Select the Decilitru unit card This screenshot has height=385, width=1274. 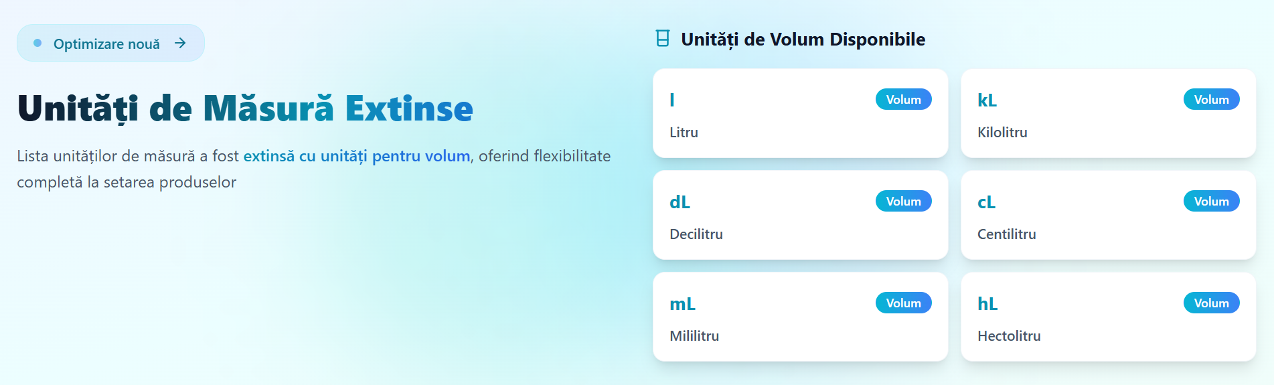coord(801,215)
